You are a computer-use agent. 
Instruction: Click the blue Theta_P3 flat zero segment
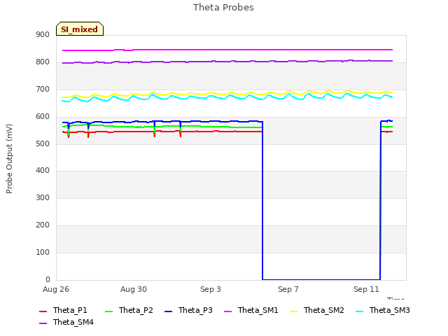coord(321,279)
